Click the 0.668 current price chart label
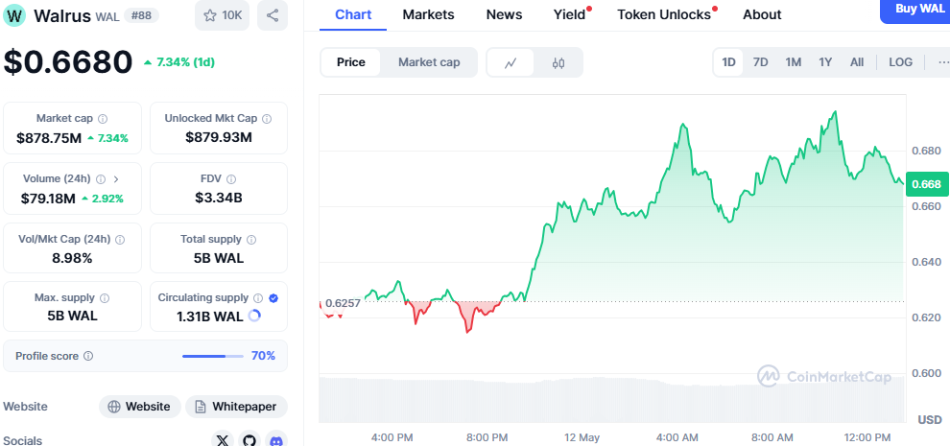This screenshot has width=950, height=446. coord(927,184)
